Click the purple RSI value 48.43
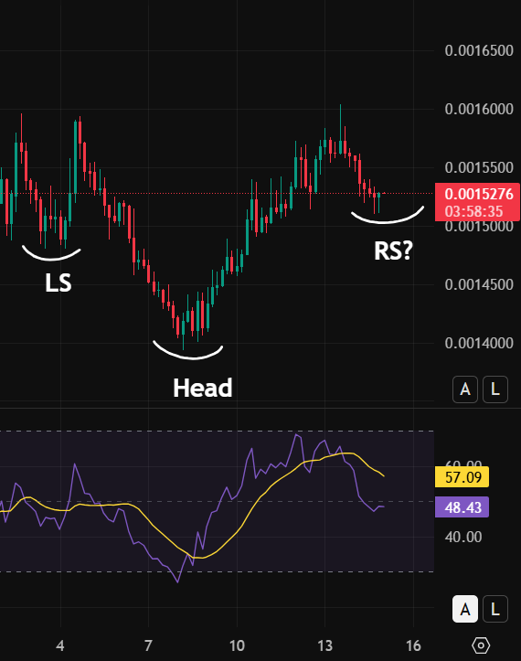The height and width of the screenshot is (661, 521). pyautogui.click(x=463, y=507)
